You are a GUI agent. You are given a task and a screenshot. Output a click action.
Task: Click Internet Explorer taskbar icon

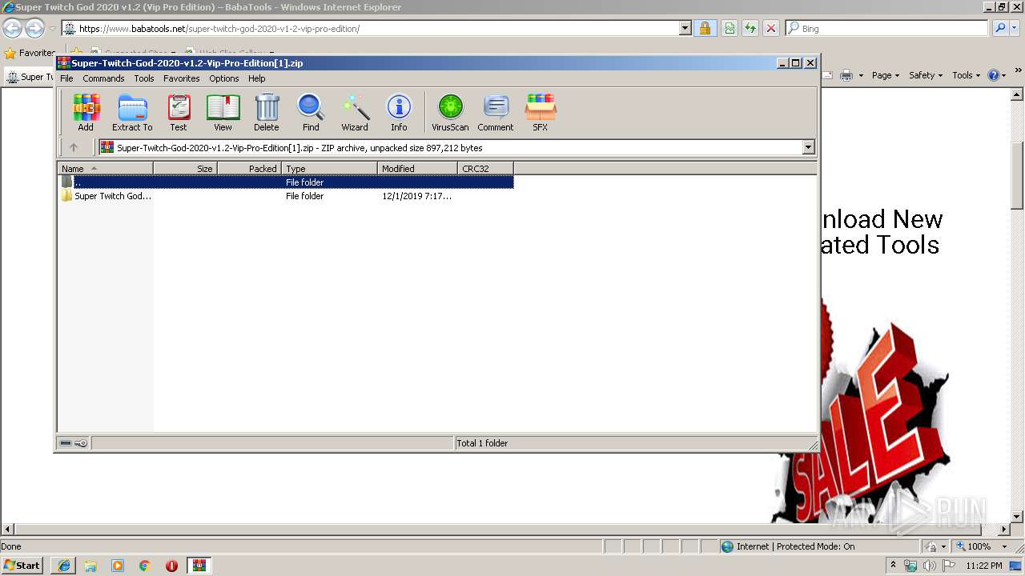(x=63, y=565)
